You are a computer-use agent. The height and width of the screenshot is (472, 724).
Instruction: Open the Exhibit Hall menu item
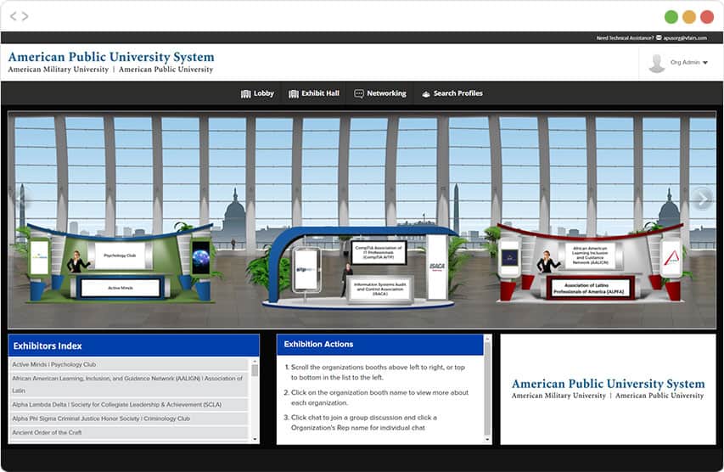314,93
